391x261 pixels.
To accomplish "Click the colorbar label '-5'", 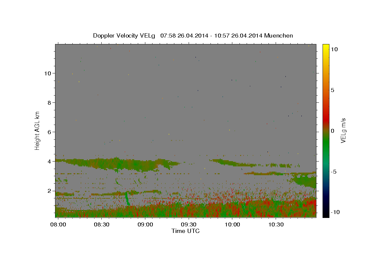I will tap(334, 172).
